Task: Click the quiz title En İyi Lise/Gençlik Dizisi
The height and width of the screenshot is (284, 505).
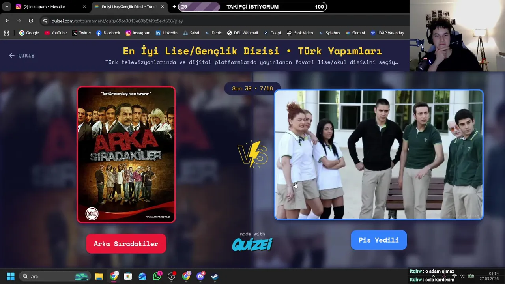Action: pos(252,51)
